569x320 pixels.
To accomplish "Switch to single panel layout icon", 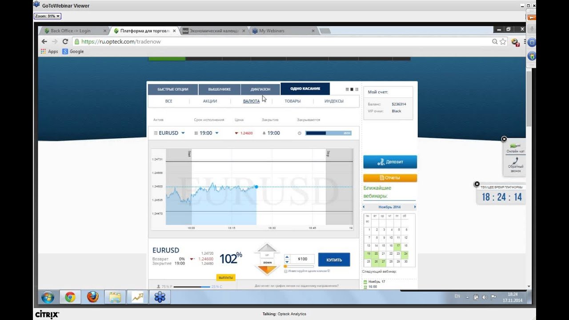I will pyautogui.click(x=352, y=89).
